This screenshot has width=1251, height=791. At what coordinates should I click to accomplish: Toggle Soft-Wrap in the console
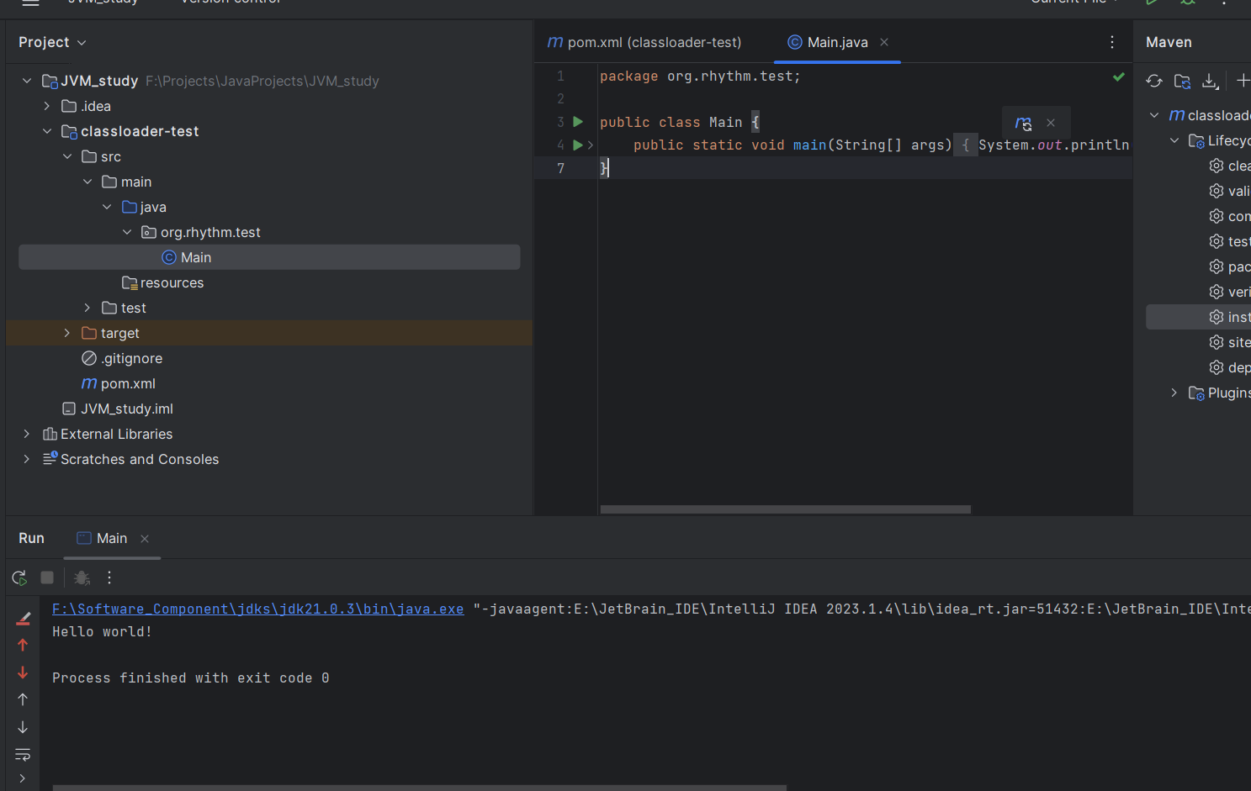[x=23, y=754]
